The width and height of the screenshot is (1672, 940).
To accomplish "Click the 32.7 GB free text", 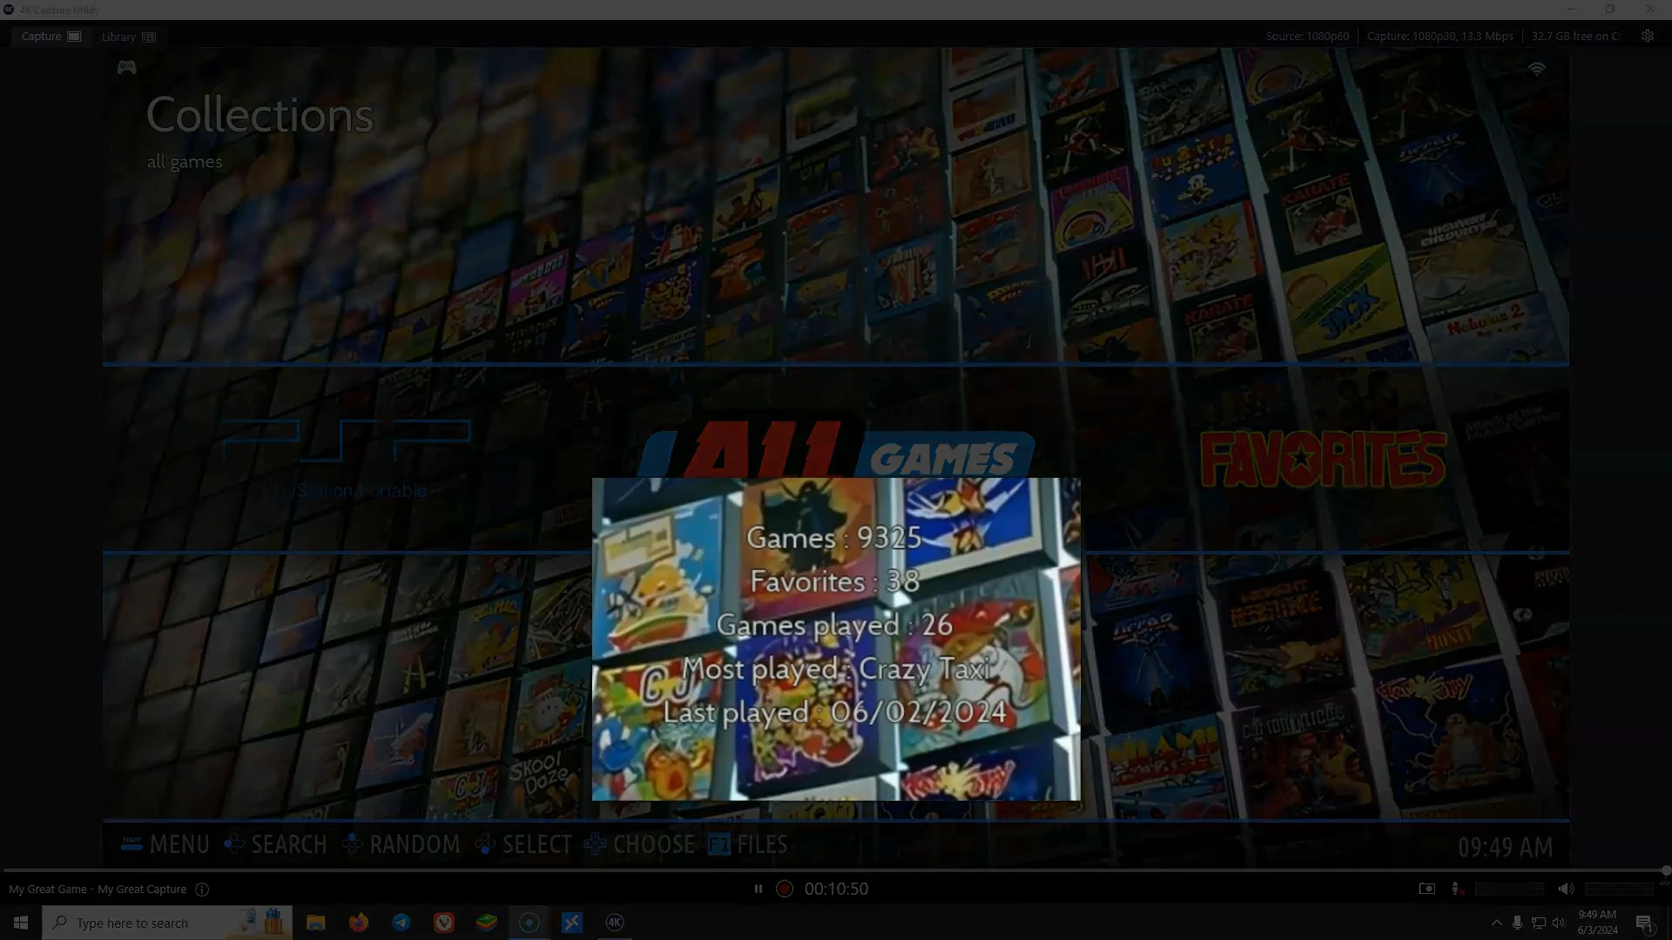I will pyautogui.click(x=1575, y=37).
